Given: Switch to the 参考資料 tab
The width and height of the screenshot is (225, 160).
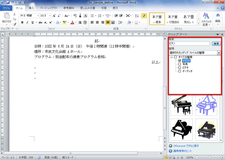Looking at the screenshot, I should tap(69, 8).
